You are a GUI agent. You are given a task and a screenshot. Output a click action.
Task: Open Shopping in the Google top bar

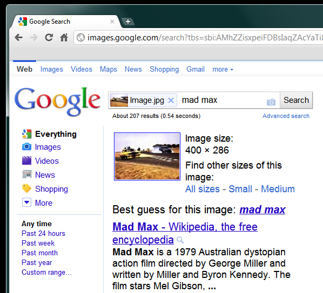click(x=164, y=69)
